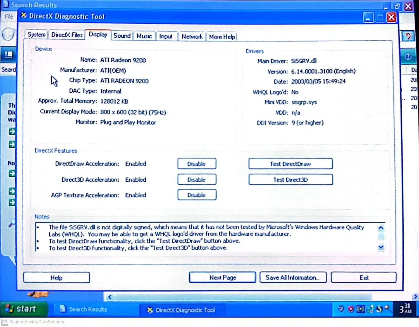Disable DirectDraw Acceleration

pos(197,164)
